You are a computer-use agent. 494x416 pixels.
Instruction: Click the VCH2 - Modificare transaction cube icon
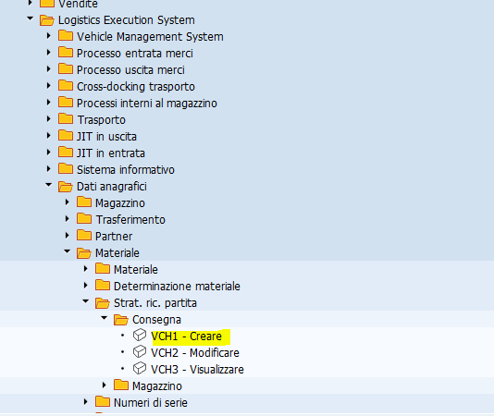(140, 352)
